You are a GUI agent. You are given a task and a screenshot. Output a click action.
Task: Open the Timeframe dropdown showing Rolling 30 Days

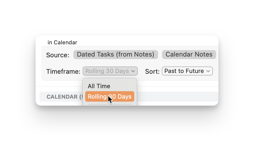(107, 71)
